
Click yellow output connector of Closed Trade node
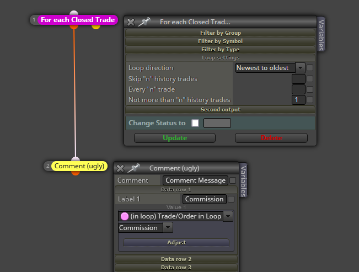point(96,26)
